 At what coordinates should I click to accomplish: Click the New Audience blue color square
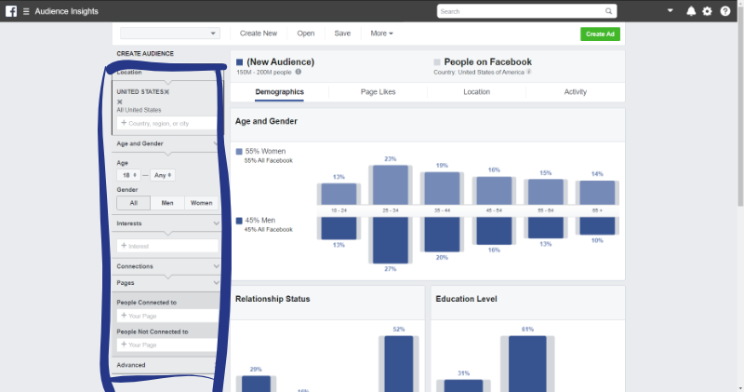(240, 62)
